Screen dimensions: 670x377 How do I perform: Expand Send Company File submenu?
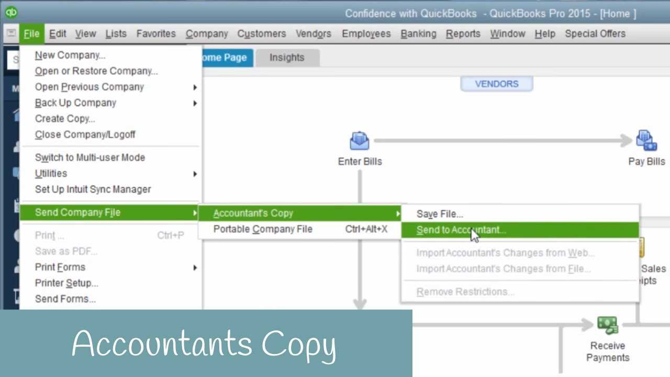click(x=110, y=212)
